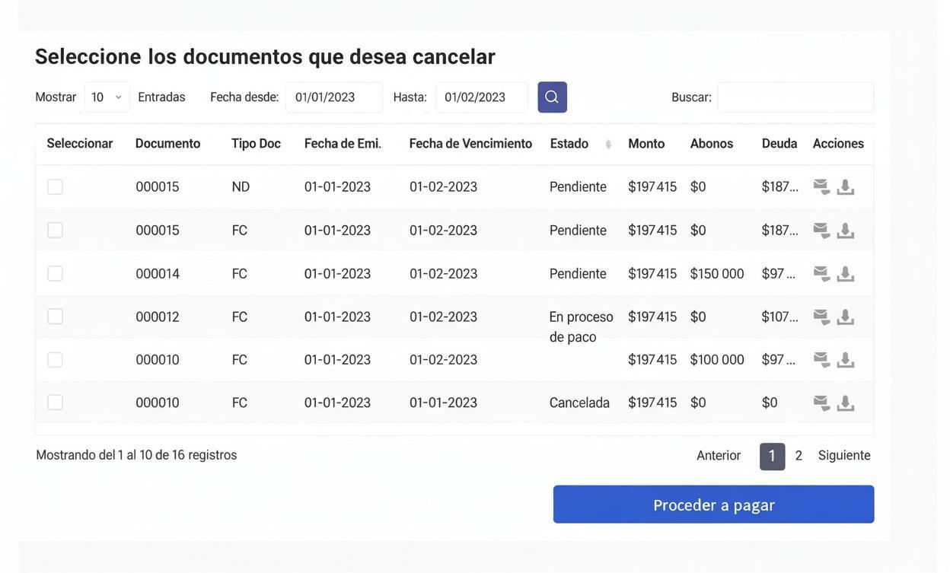Download the Cancelada document 000010

(846, 403)
